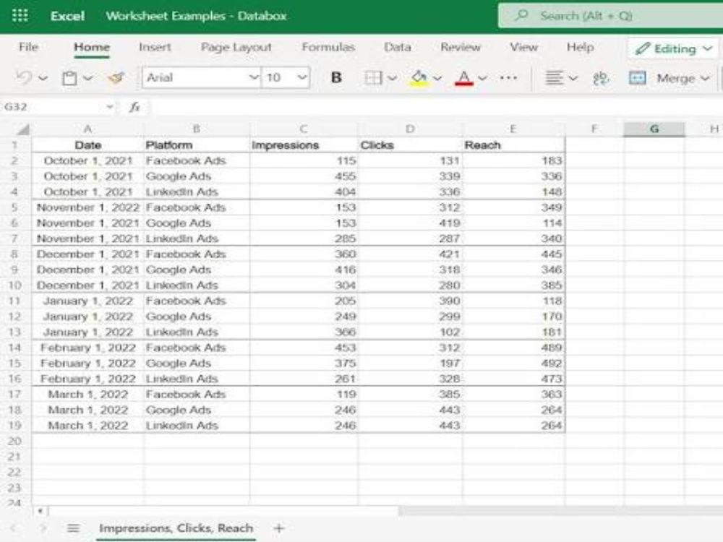Expand the fill color dropdown arrow
Screen dimensions: 723x542
[x=437, y=78]
